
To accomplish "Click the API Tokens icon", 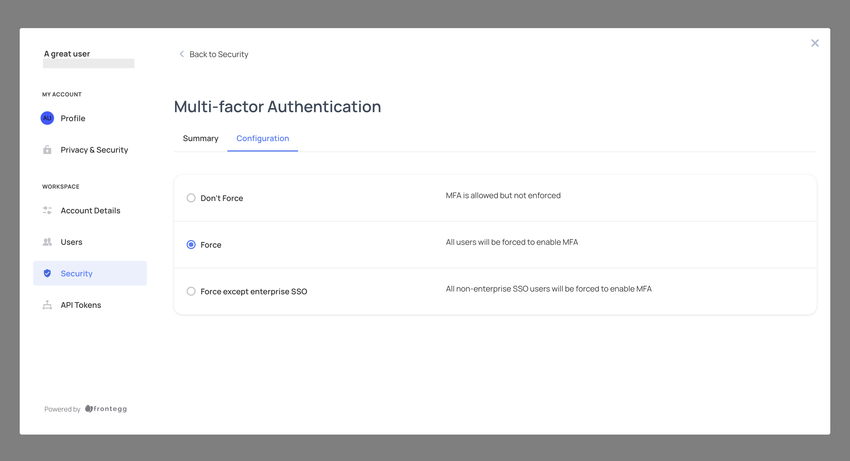I will 47,305.
